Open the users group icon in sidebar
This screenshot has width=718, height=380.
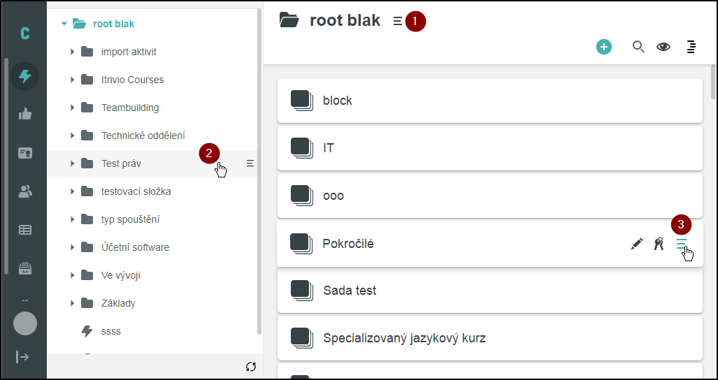point(24,191)
